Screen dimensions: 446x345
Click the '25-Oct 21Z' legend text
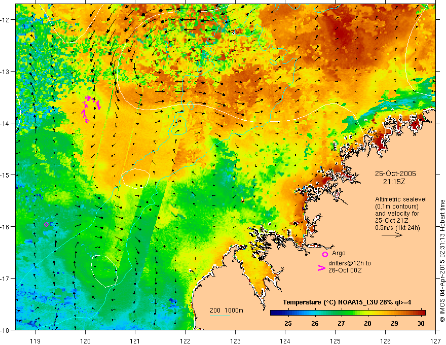(x=392, y=221)
